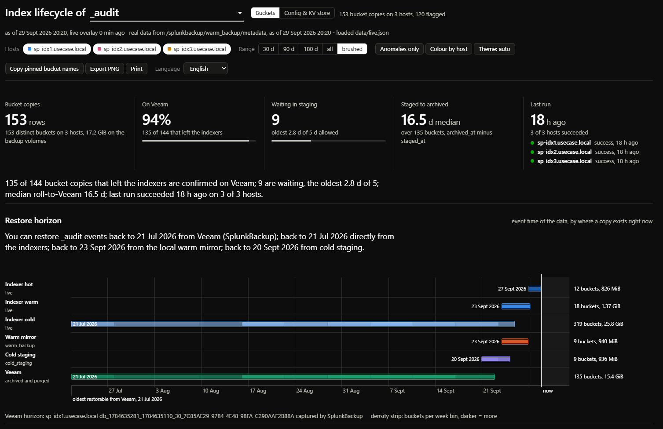The image size is (663, 429).
Task: Click the green Veeam timeline bar
Action: point(283,377)
